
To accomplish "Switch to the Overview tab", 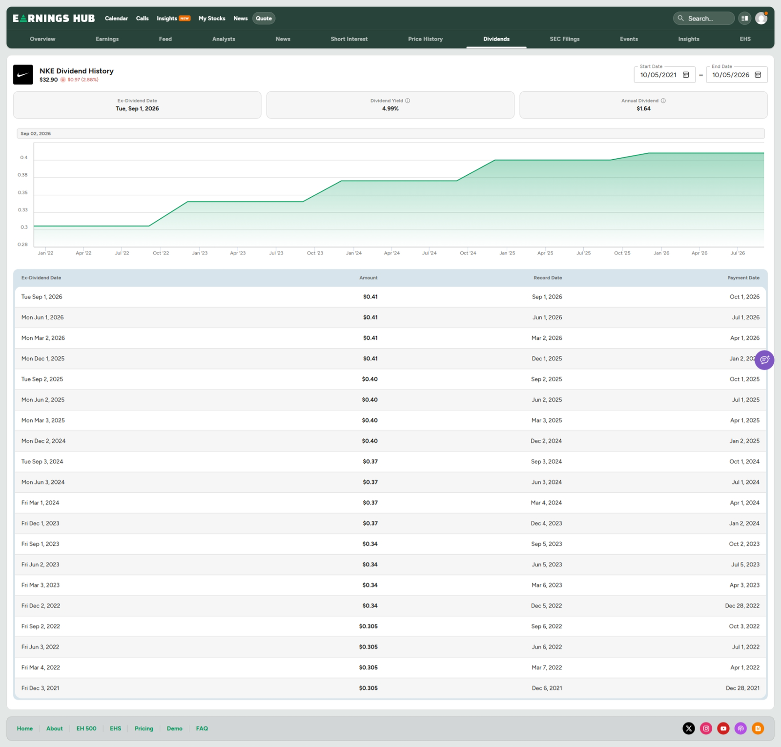I will pyautogui.click(x=42, y=39).
